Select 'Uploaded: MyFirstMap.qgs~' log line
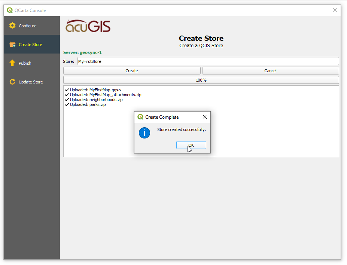347x265 pixels. 93,90
